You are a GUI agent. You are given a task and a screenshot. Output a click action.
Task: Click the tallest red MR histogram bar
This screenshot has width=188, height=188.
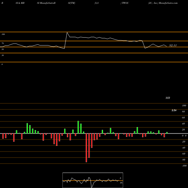pyautogui.click(x=86, y=148)
